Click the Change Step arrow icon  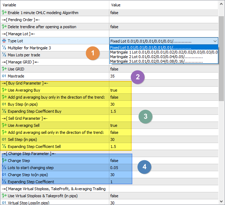[x=4, y=161]
